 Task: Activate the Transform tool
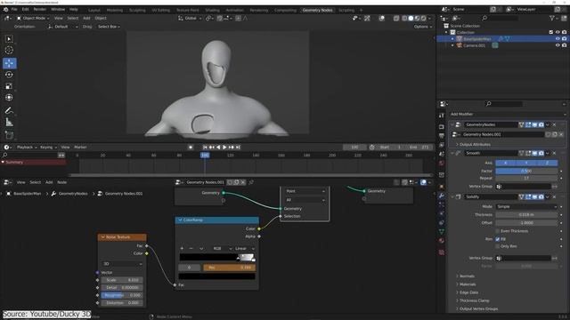9,98
